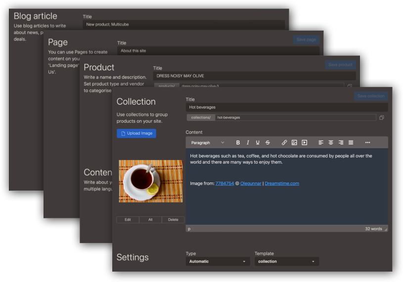Justify the text in the editor
The height and width of the screenshot is (282, 403).
(351, 143)
